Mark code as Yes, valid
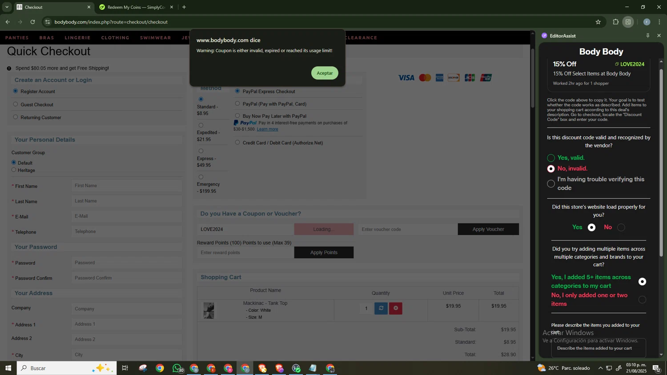Viewport: 667px width, 375px height. [551, 158]
